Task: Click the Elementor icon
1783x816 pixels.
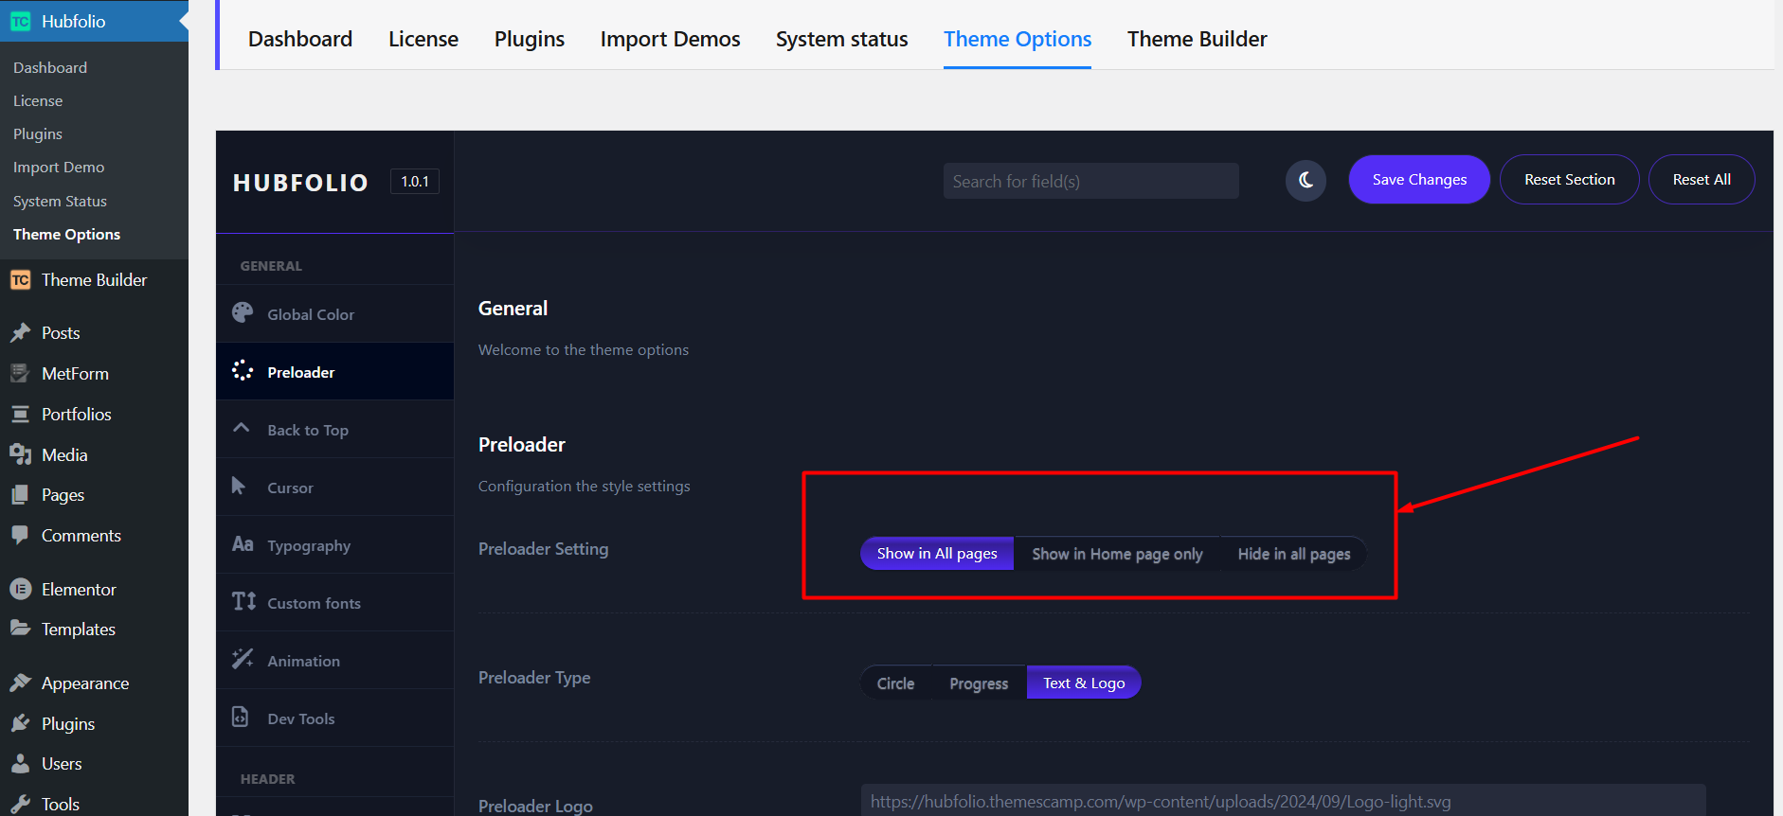Action: 21,590
